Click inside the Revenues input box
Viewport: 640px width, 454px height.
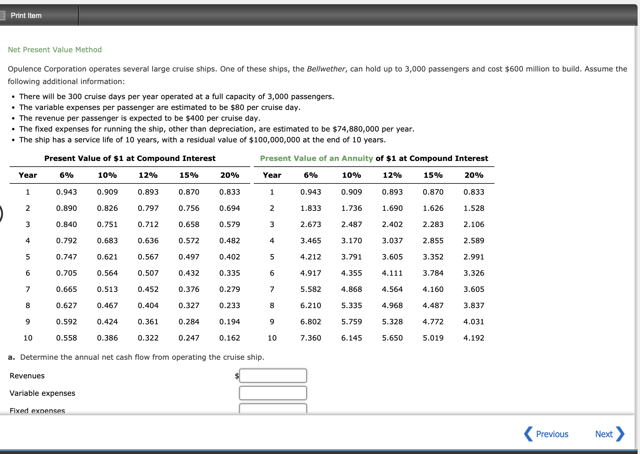click(x=272, y=375)
